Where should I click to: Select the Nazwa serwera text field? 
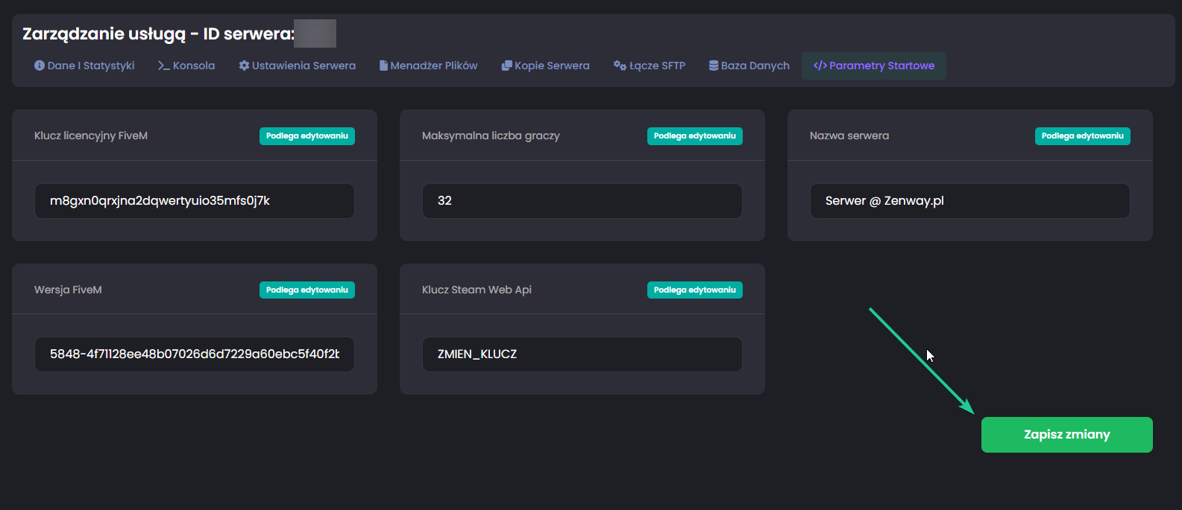point(969,201)
